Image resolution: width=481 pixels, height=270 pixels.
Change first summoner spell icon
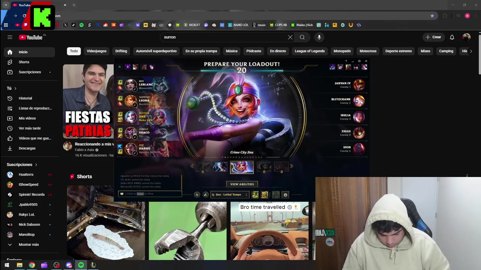[x=255, y=195]
